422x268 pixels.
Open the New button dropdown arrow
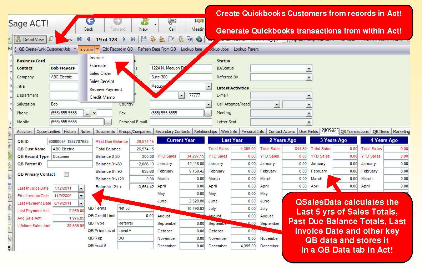pyautogui.click(x=155, y=25)
